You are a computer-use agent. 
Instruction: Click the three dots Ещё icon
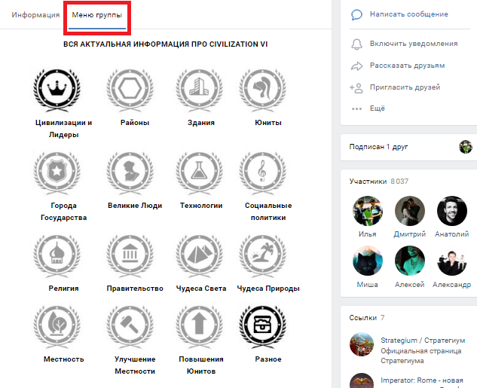tap(356, 108)
